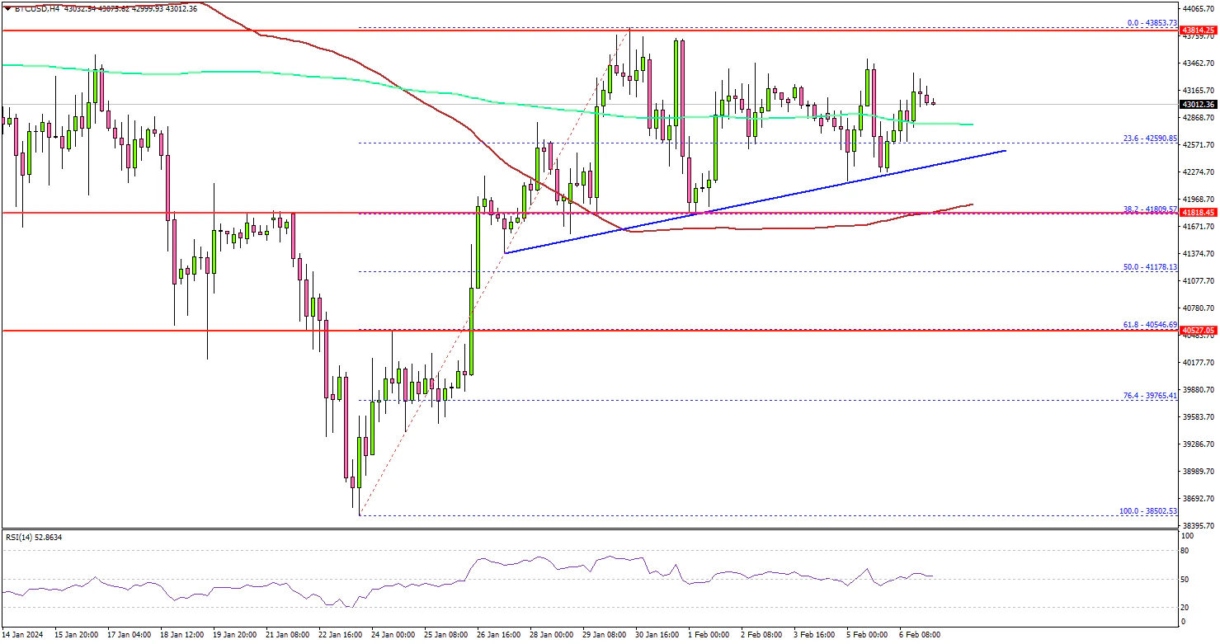Click the 40527.05 red price label
Screen dimensions: 1220x644
[1199, 331]
